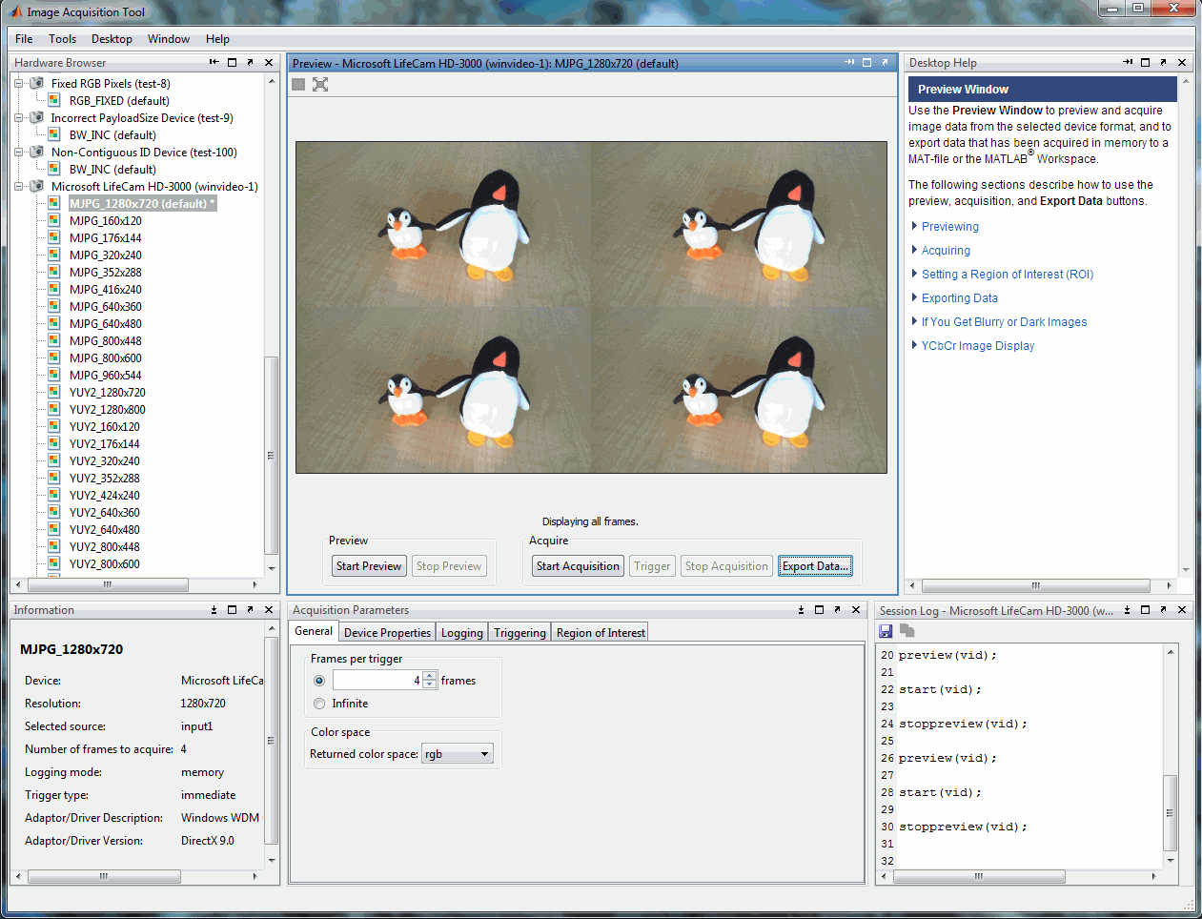Image resolution: width=1202 pixels, height=919 pixels.
Task: Open the Window menu
Action: coord(169,39)
